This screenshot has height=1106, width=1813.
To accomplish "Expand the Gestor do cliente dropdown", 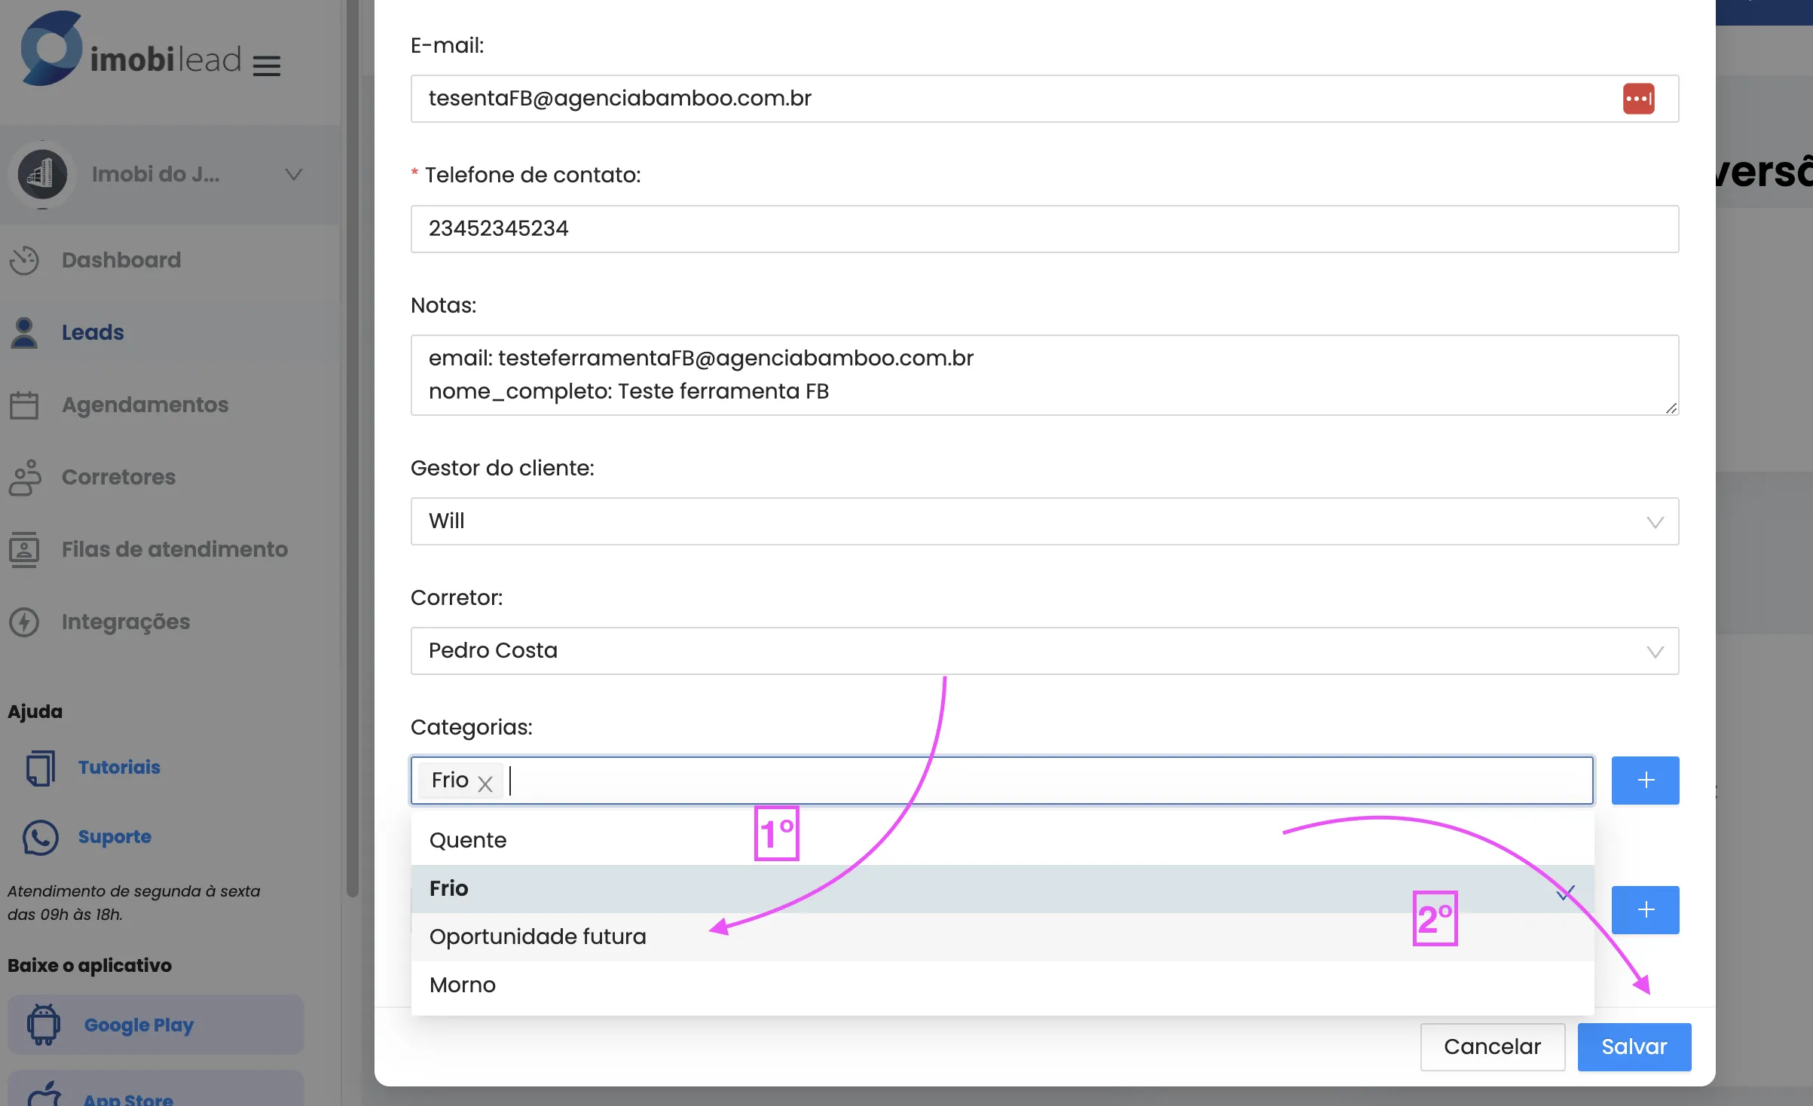I will (x=1044, y=521).
